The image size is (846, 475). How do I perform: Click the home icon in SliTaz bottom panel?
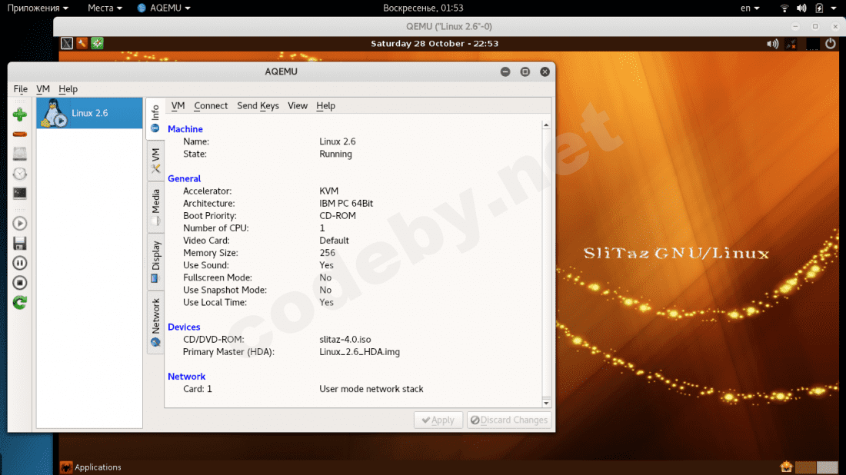[786, 467]
